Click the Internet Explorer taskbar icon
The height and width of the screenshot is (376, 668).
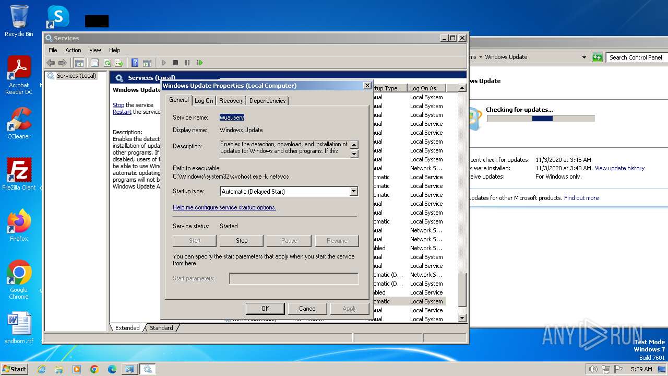pyautogui.click(x=41, y=369)
